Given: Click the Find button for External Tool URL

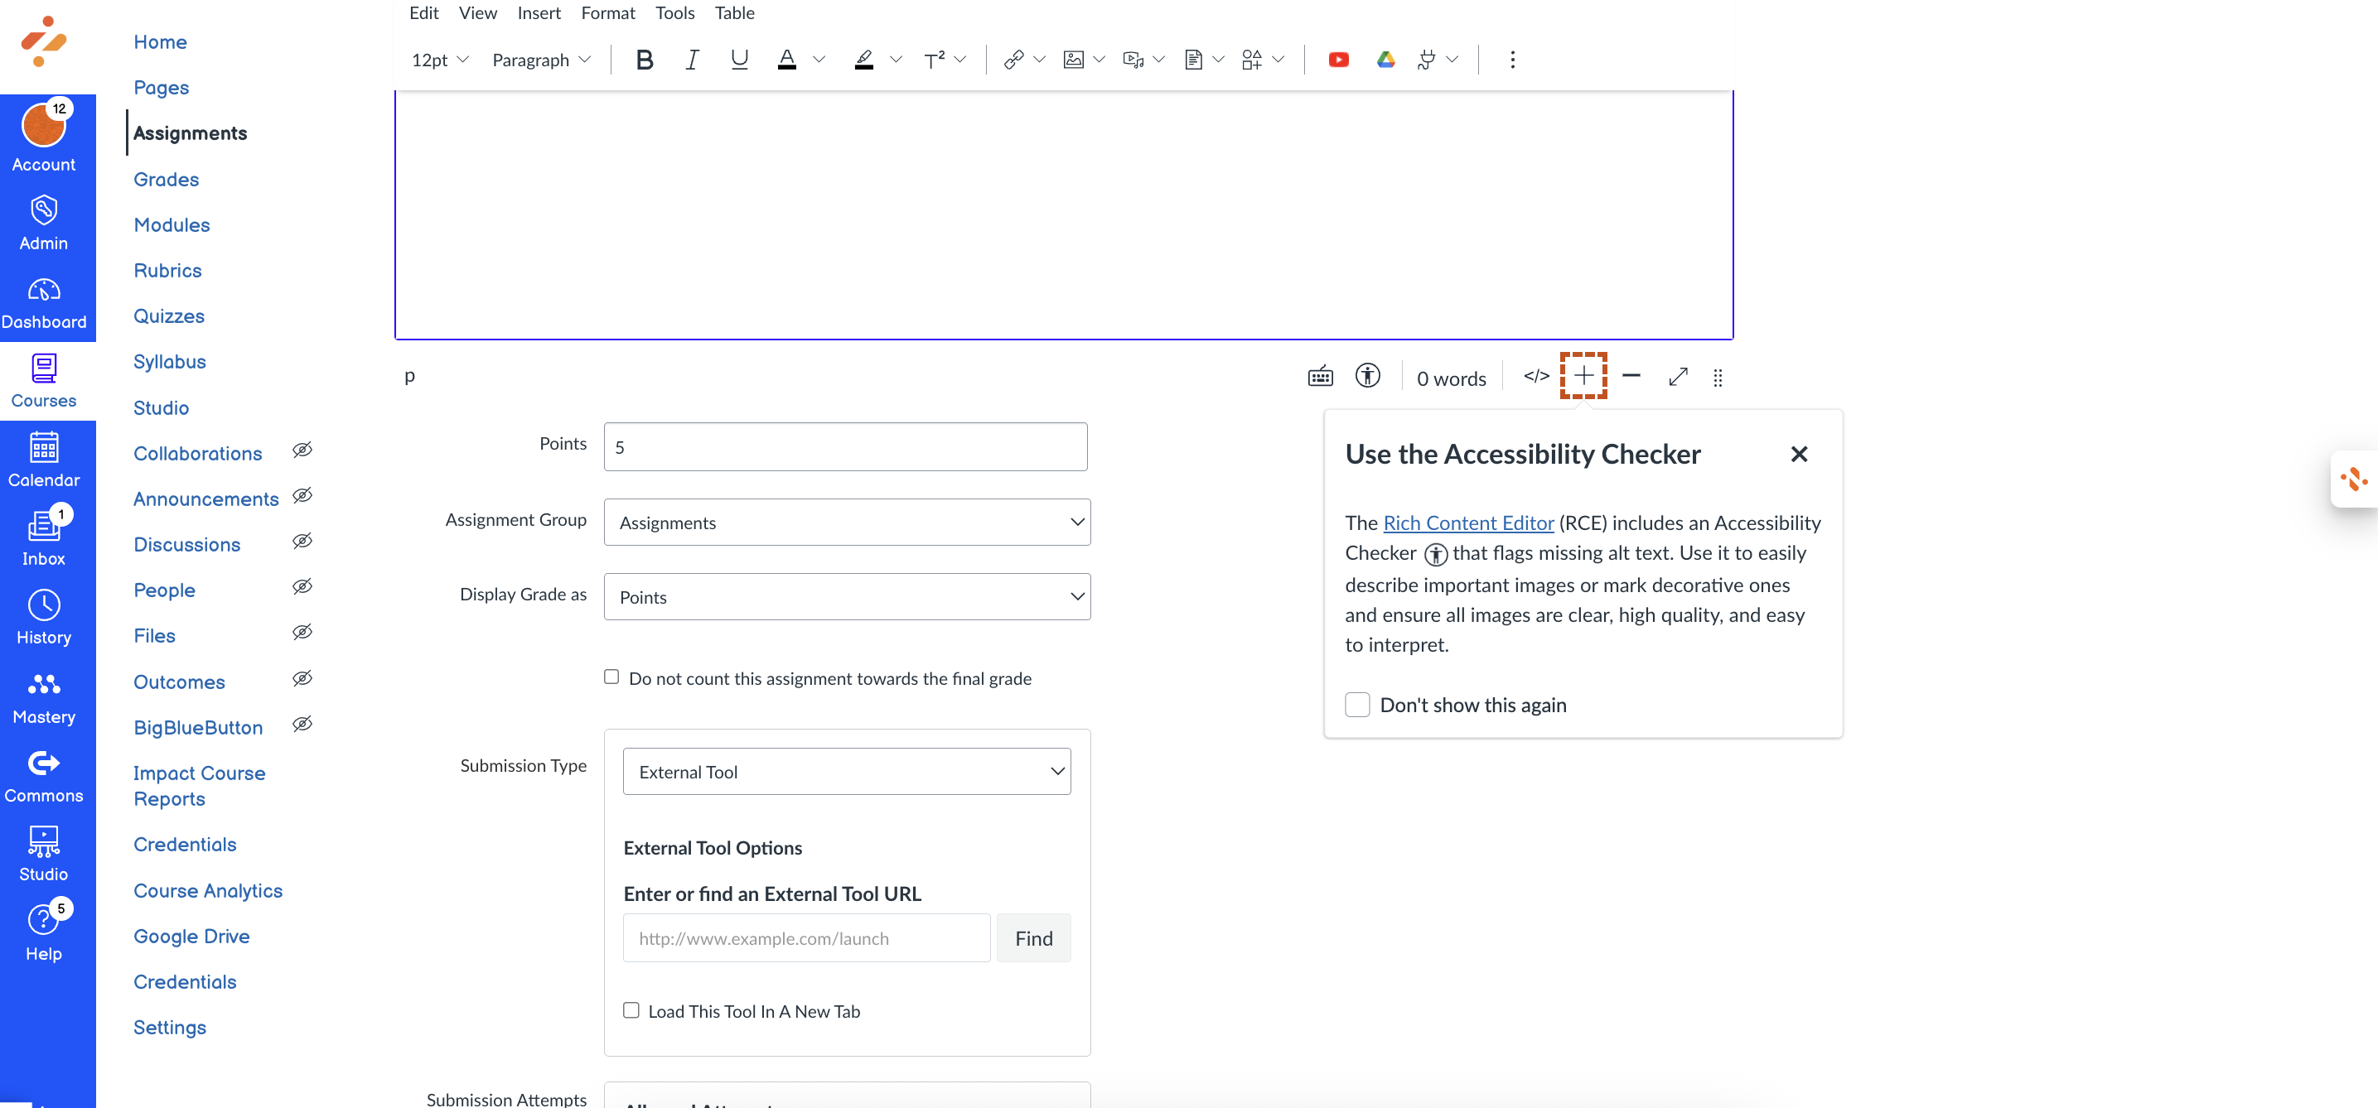Looking at the screenshot, I should [x=1033, y=937].
